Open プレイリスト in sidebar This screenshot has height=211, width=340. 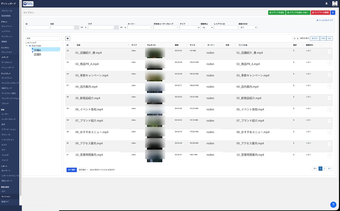coord(7,52)
